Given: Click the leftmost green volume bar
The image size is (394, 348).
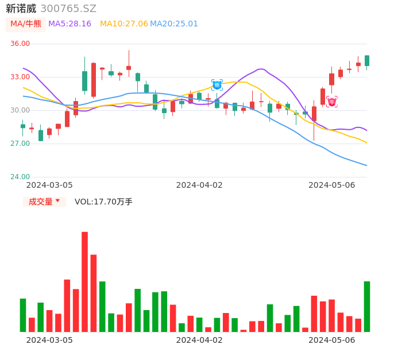Looking at the screenshot, I should point(23,315).
